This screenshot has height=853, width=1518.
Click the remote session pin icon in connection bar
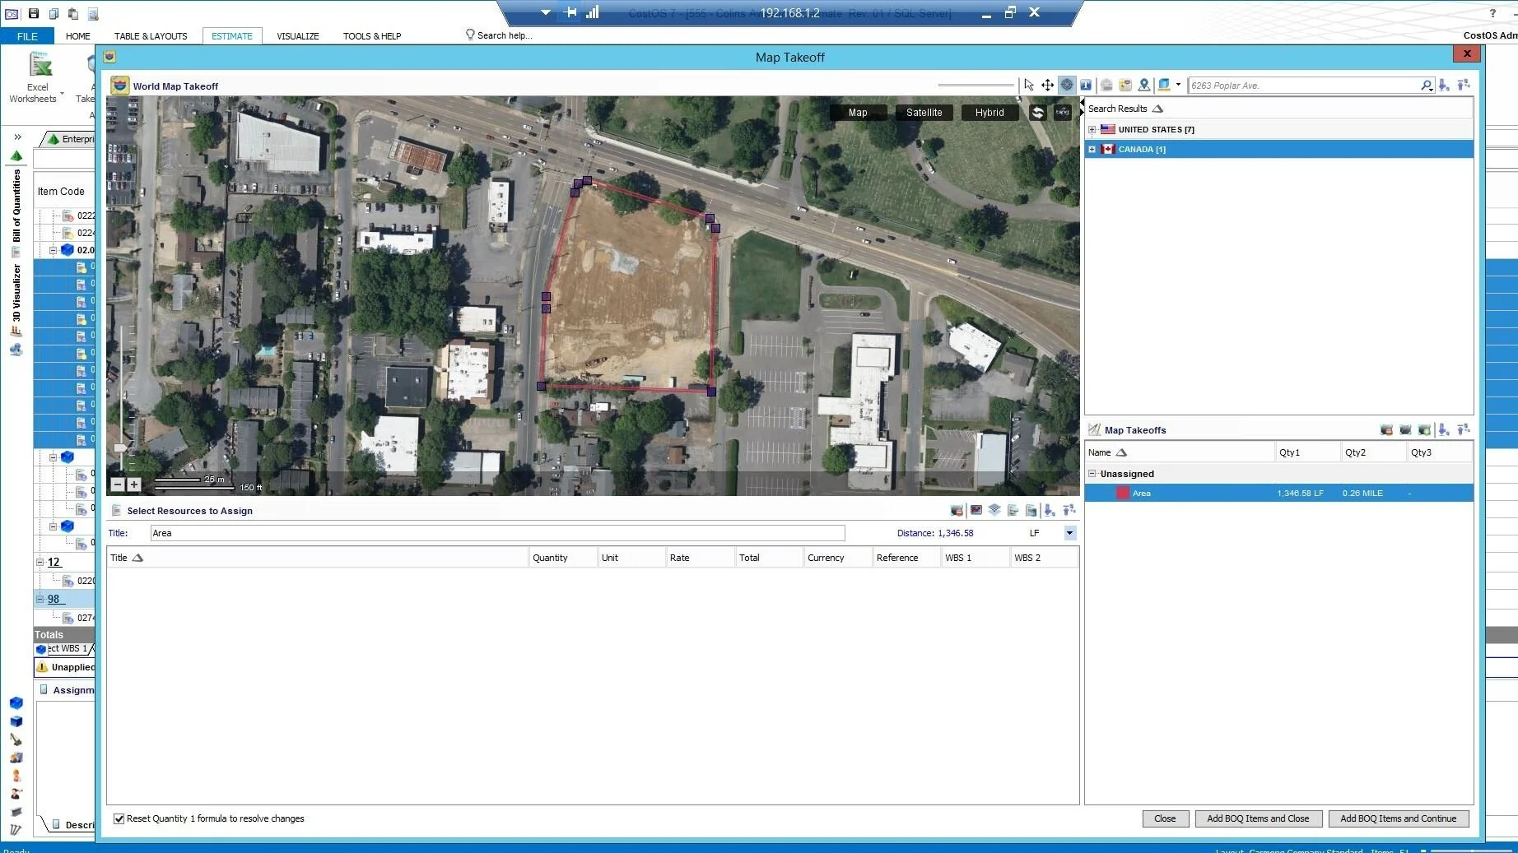[570, 12]
